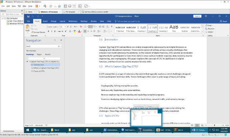Click Paste in the Clipboard group

click(28, 29)
